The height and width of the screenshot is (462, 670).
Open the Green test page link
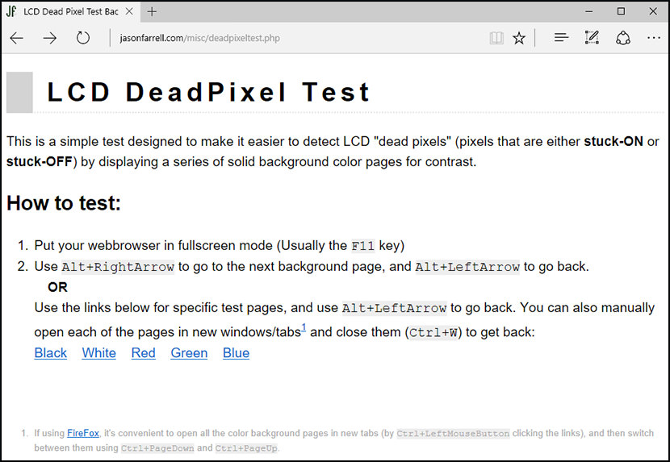pyautogui.click(x=189, y=352)
